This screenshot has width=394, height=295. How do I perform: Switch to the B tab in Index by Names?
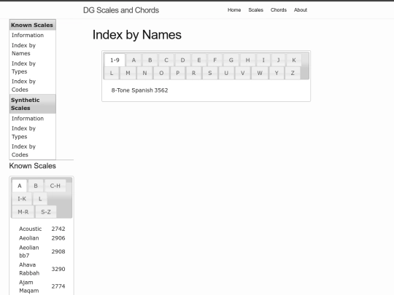point(150,60)
